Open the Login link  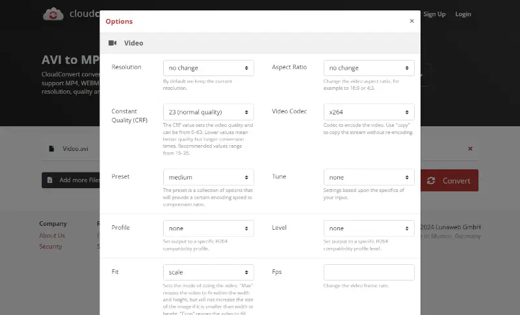pos(463,14)
